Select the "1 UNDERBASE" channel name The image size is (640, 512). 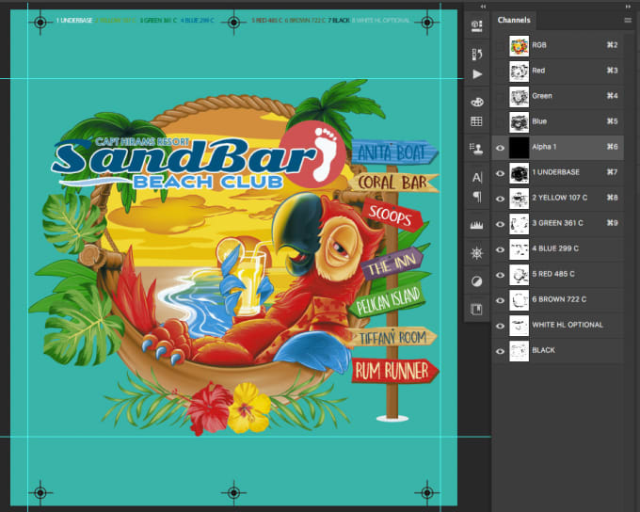coord(555,172)
